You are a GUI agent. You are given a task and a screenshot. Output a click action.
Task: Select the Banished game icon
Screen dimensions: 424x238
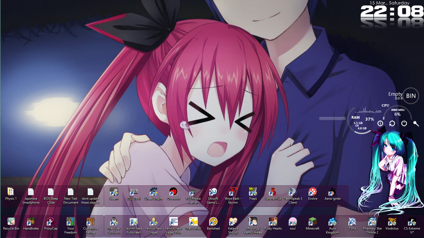[213, 224]
